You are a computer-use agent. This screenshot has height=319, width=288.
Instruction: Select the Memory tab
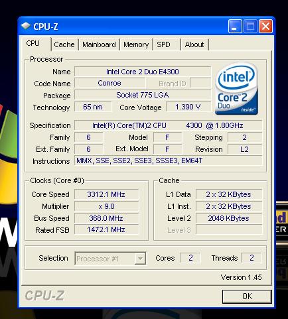pyautogui.click(x=136, y=44)
